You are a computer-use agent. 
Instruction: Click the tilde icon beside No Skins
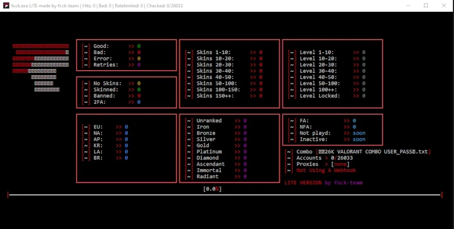tap(86, 83)
